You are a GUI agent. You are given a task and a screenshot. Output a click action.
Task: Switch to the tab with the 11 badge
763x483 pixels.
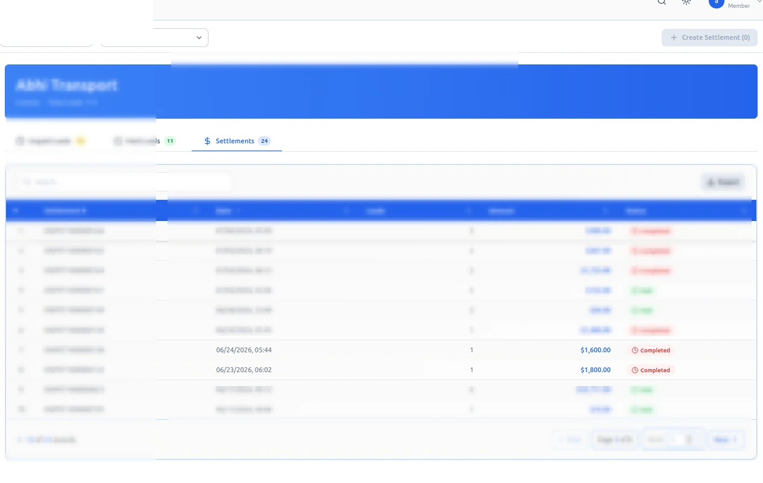pos(145,141)
